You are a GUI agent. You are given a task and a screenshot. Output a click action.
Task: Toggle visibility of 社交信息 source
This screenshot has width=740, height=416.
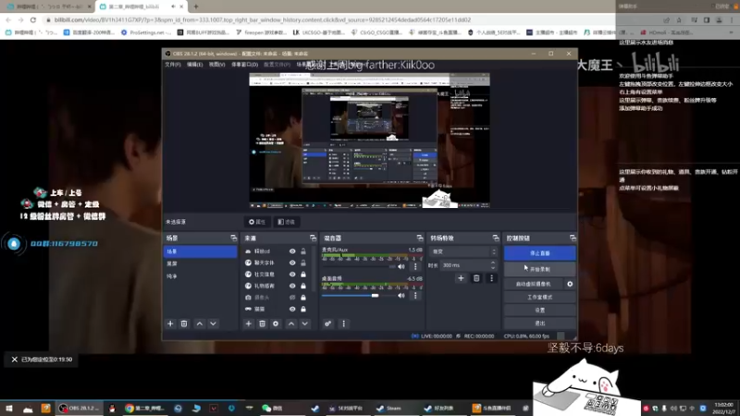coord(292,274)
